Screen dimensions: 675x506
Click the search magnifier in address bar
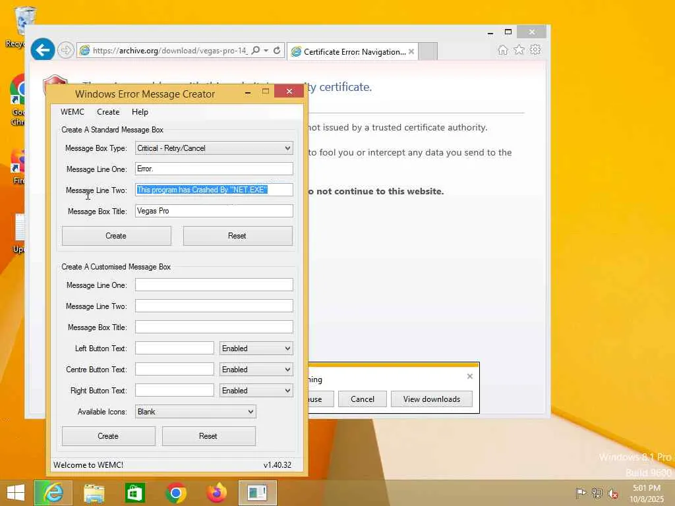(x=256, y=50)
